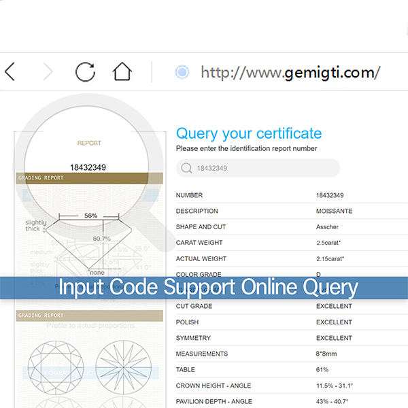This screenshot has width=408, height=408.
Task: Click the 8*8mm measurement value
Action: [326, 354]
